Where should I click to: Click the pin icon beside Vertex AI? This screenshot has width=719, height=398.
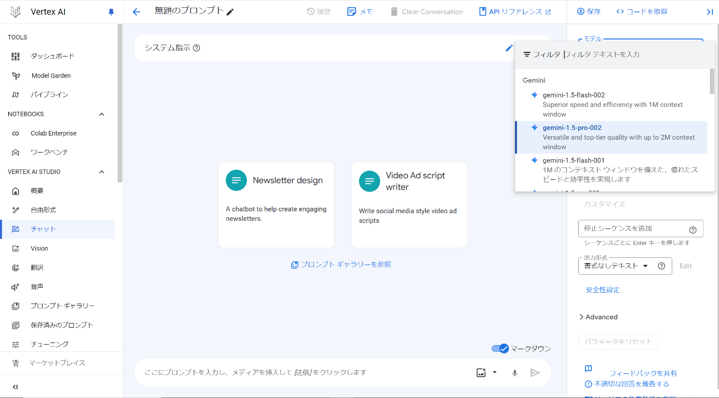click(x=111, y=12)
